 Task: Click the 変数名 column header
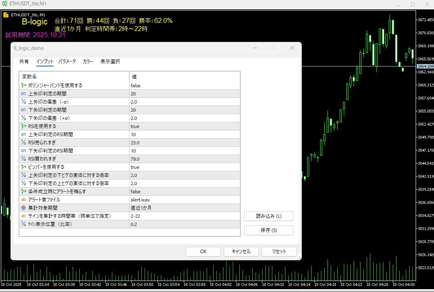[x=73, y=77]
